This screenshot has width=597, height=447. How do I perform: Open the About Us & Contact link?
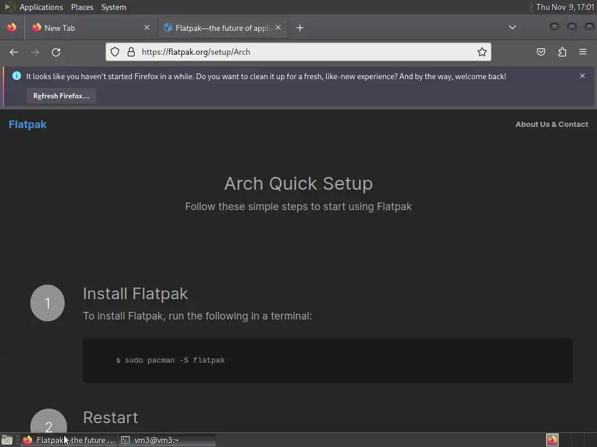point(552,125)
